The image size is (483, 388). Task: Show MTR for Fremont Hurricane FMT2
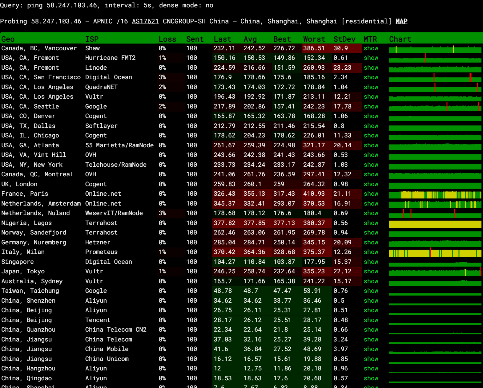pos(371,58)
